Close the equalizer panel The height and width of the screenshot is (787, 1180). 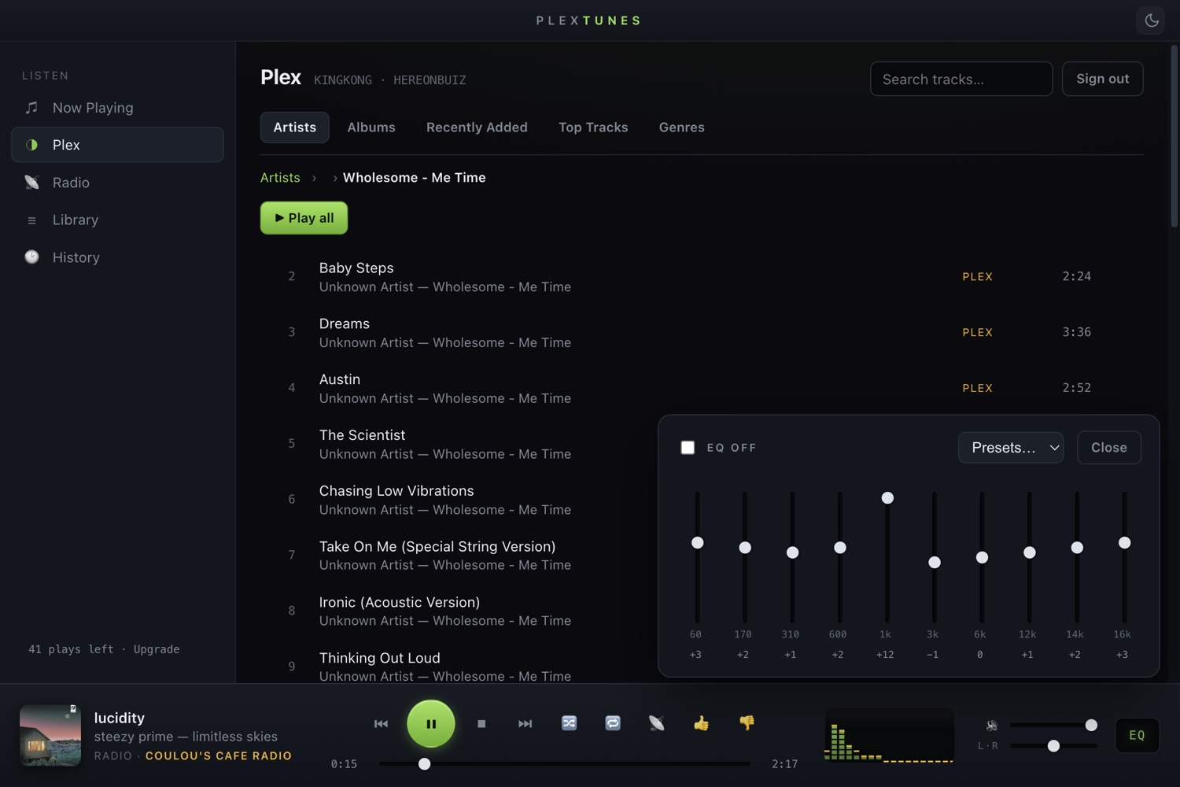1108,448
